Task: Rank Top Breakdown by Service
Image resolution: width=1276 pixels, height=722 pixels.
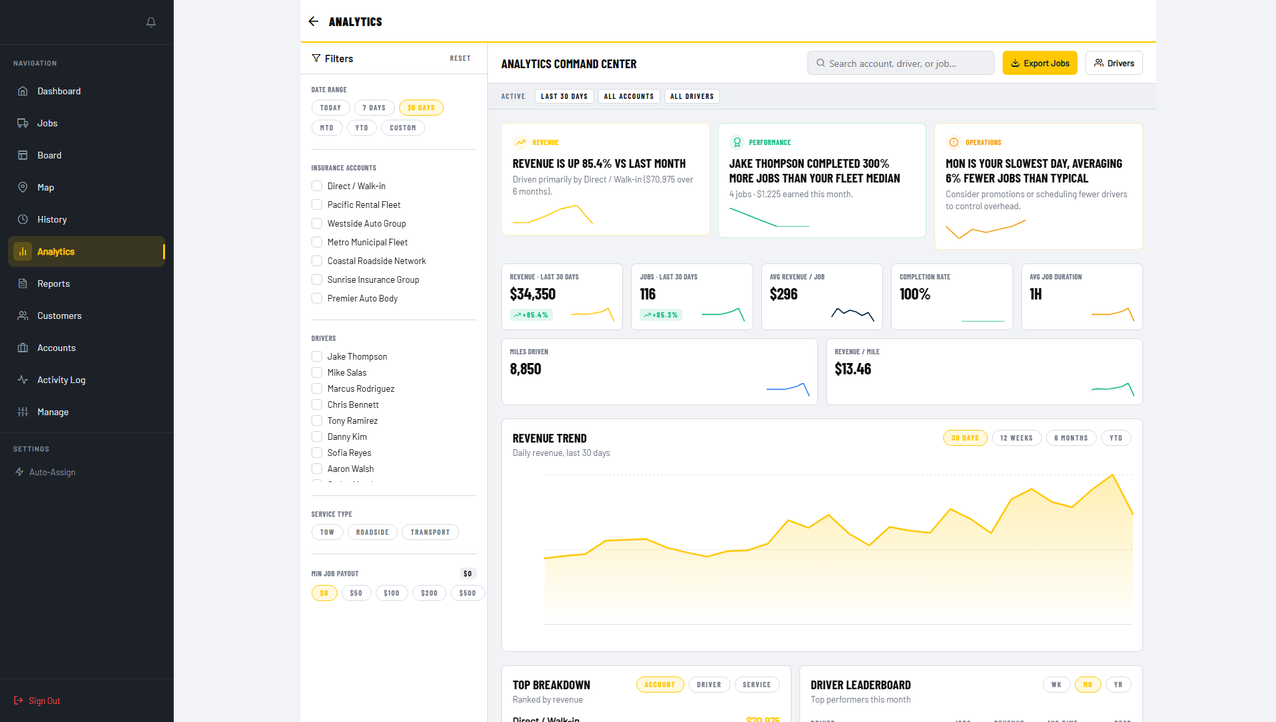Action: (x=757, y=685)
